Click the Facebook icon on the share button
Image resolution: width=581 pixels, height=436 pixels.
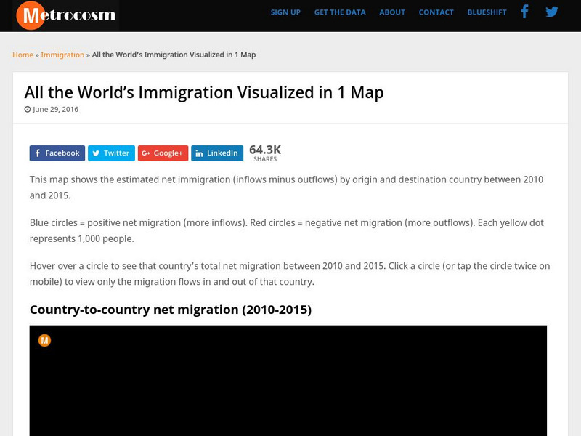38,153
